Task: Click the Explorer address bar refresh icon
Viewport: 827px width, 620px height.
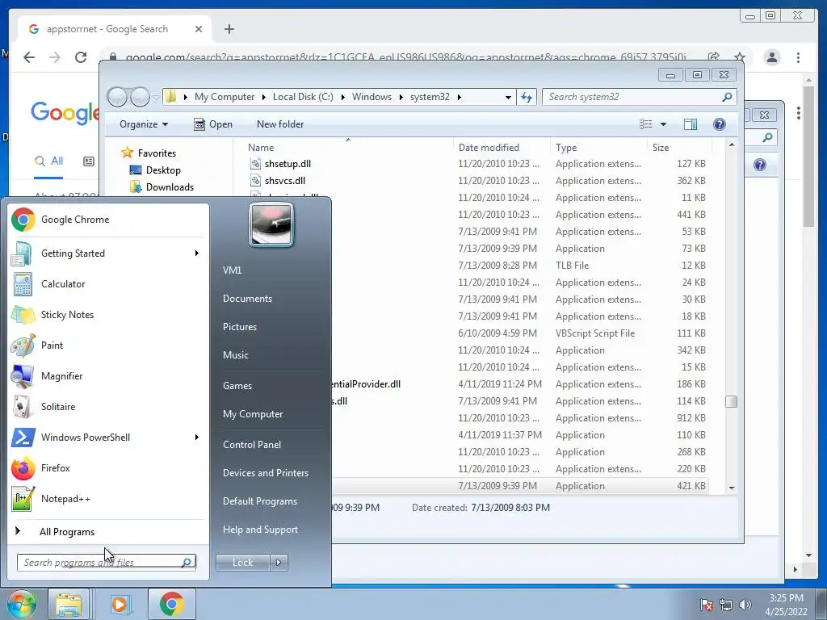Action: coord(527,97)
